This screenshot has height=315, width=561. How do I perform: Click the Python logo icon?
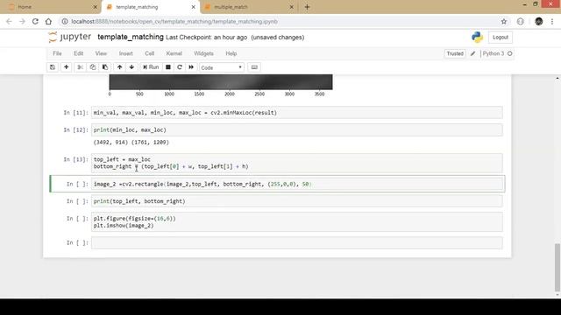[x=477, y=37]
